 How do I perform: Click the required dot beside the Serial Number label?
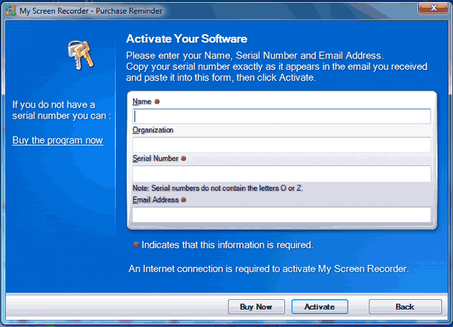183,158
